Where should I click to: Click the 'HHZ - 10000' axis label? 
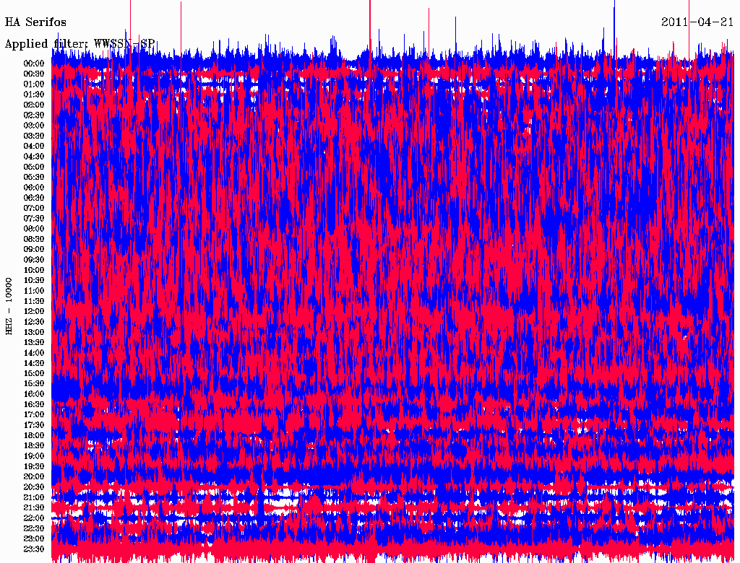tap(9, 306)
